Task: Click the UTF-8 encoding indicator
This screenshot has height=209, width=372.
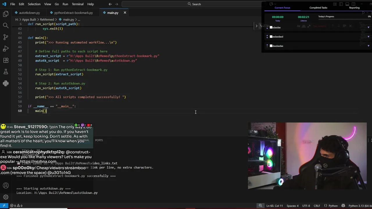Action: [x=306, y=206]
